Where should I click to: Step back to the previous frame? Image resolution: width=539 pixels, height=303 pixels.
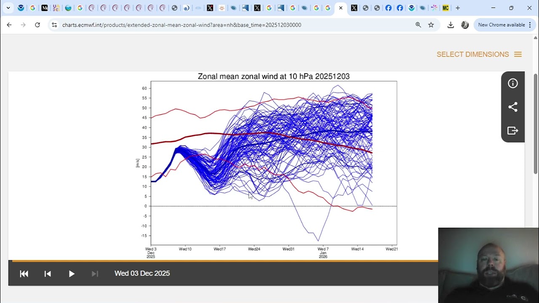point(48,274)
